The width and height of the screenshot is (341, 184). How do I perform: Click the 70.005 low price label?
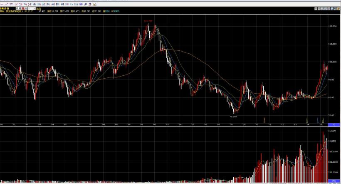[x=233, y=117]
